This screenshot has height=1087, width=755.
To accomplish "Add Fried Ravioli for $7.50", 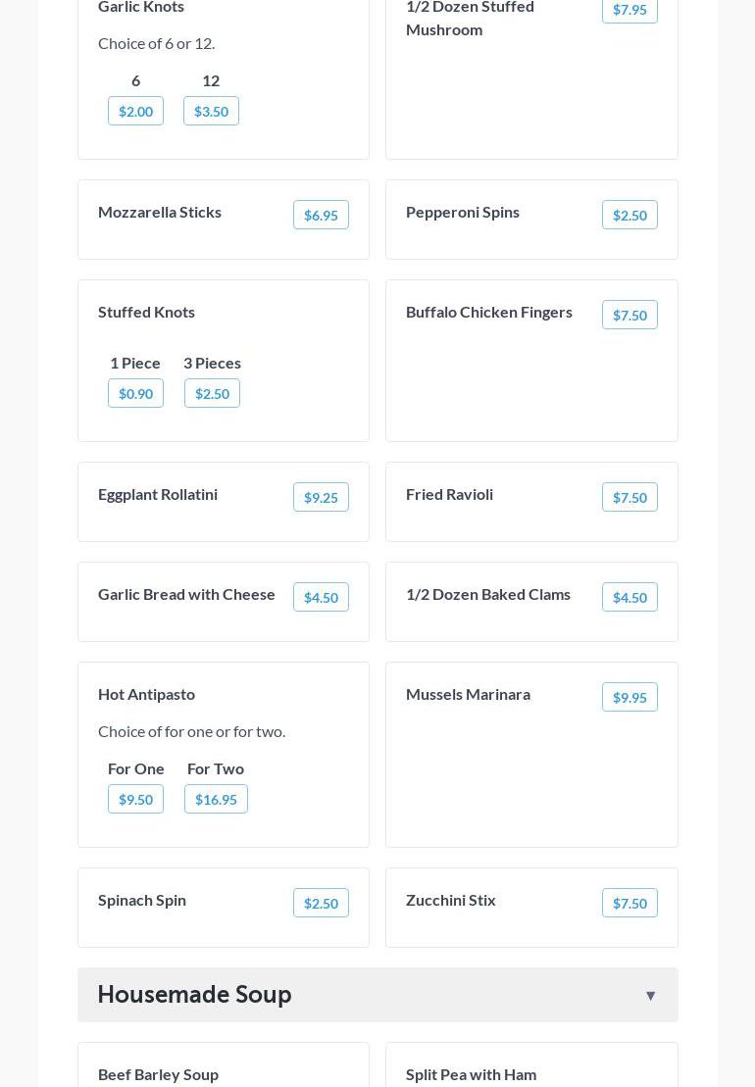I will (629, 497).
